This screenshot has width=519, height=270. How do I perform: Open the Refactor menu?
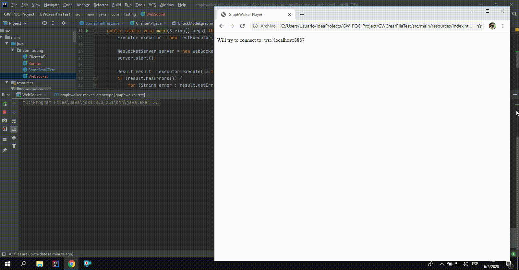click(101, 5)
